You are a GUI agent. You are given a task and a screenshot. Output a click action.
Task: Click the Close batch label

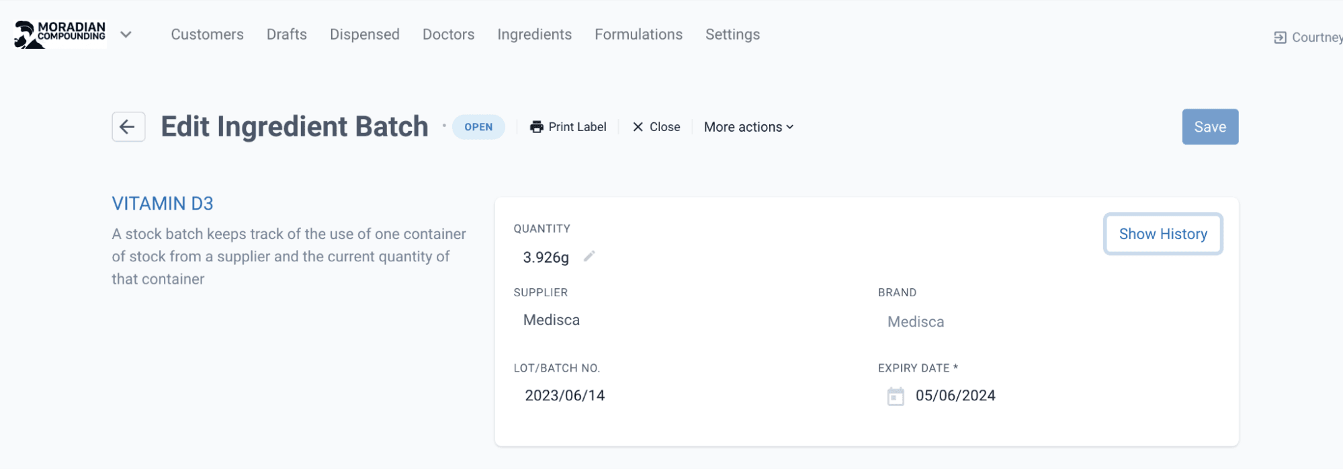click(665, 127)
